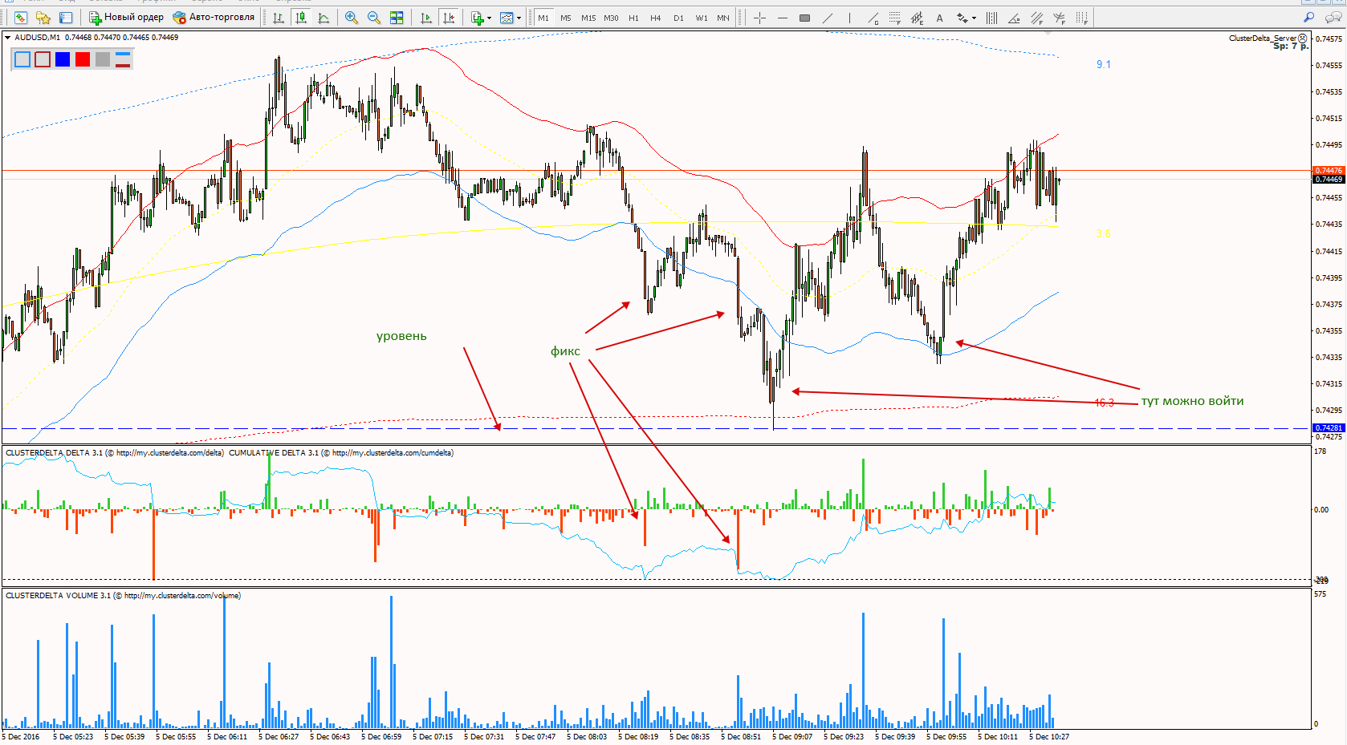This screenshot has height=745, width=1347.
Task: Select the тут можно войти text label
Action: click(x=1192, y=401)
